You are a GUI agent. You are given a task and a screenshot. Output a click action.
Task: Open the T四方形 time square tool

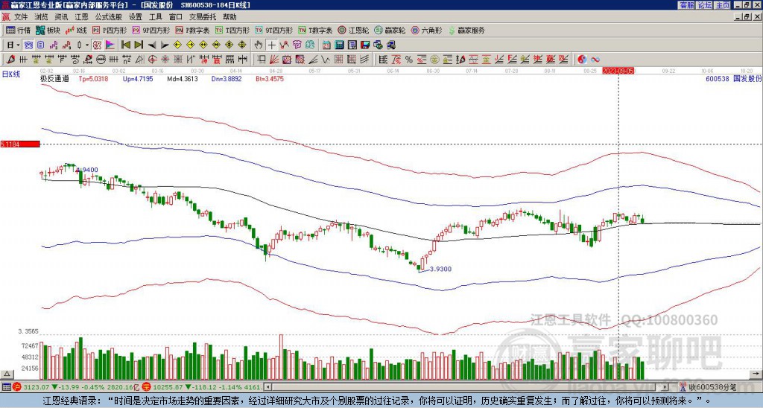point(232,30)
